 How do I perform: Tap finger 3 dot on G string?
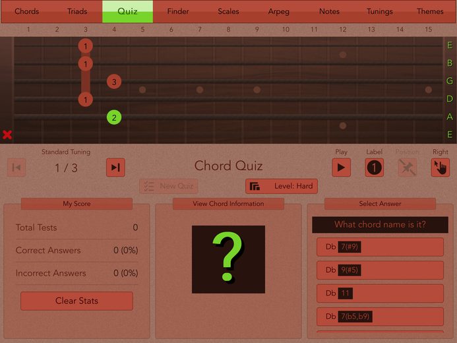tap(114, 82)
